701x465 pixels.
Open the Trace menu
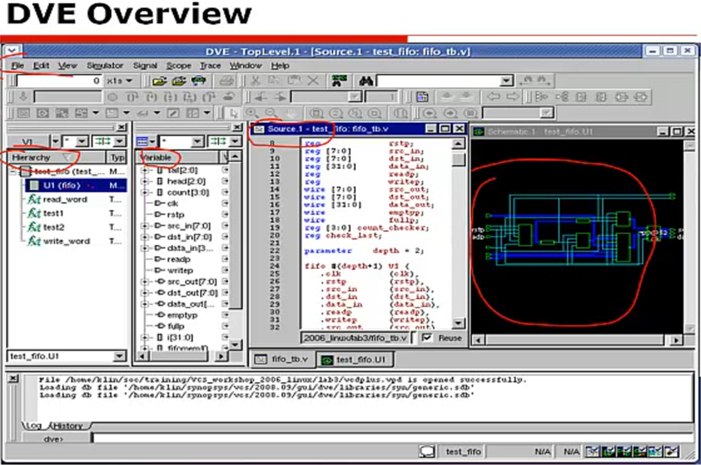click(x=210, y=66)
